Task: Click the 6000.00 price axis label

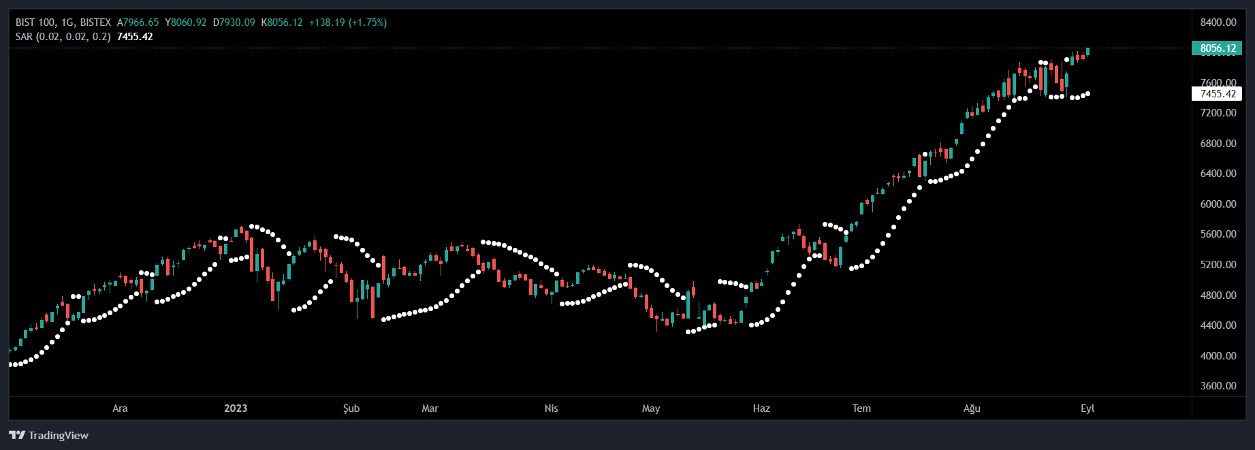Action: pyautogui.click(x=1218, y=204)
